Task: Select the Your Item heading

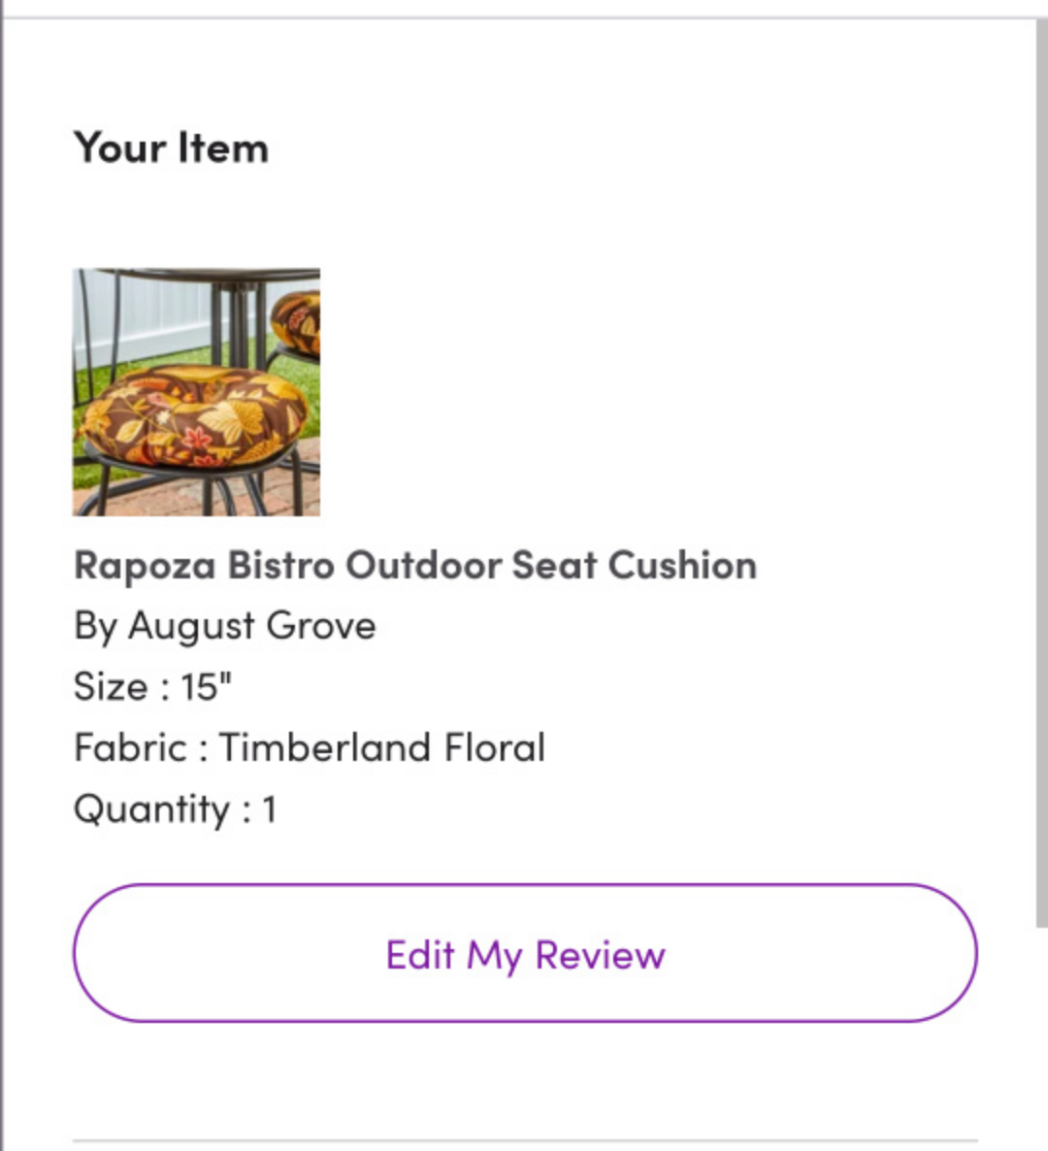Action: (171, 148)
